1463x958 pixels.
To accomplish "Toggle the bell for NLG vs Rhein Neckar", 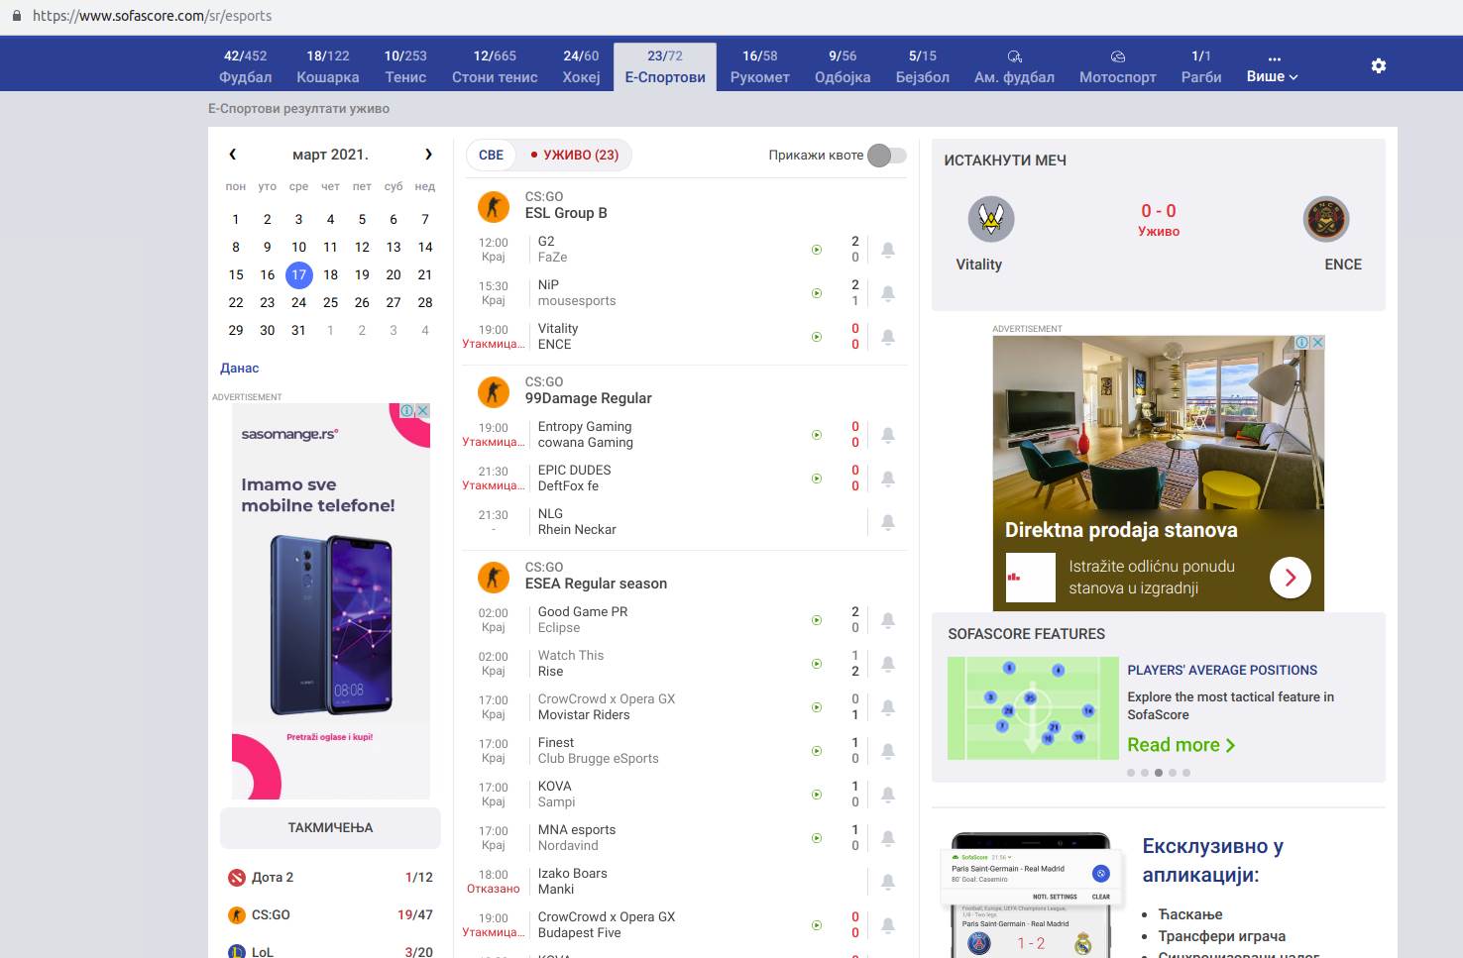I will [888, 522].
